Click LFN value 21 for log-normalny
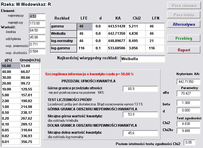 pos(155,41)
